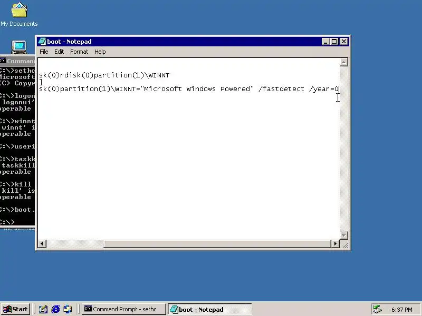Click the C:\> prompt in Command Prompt

coord(7,222)
